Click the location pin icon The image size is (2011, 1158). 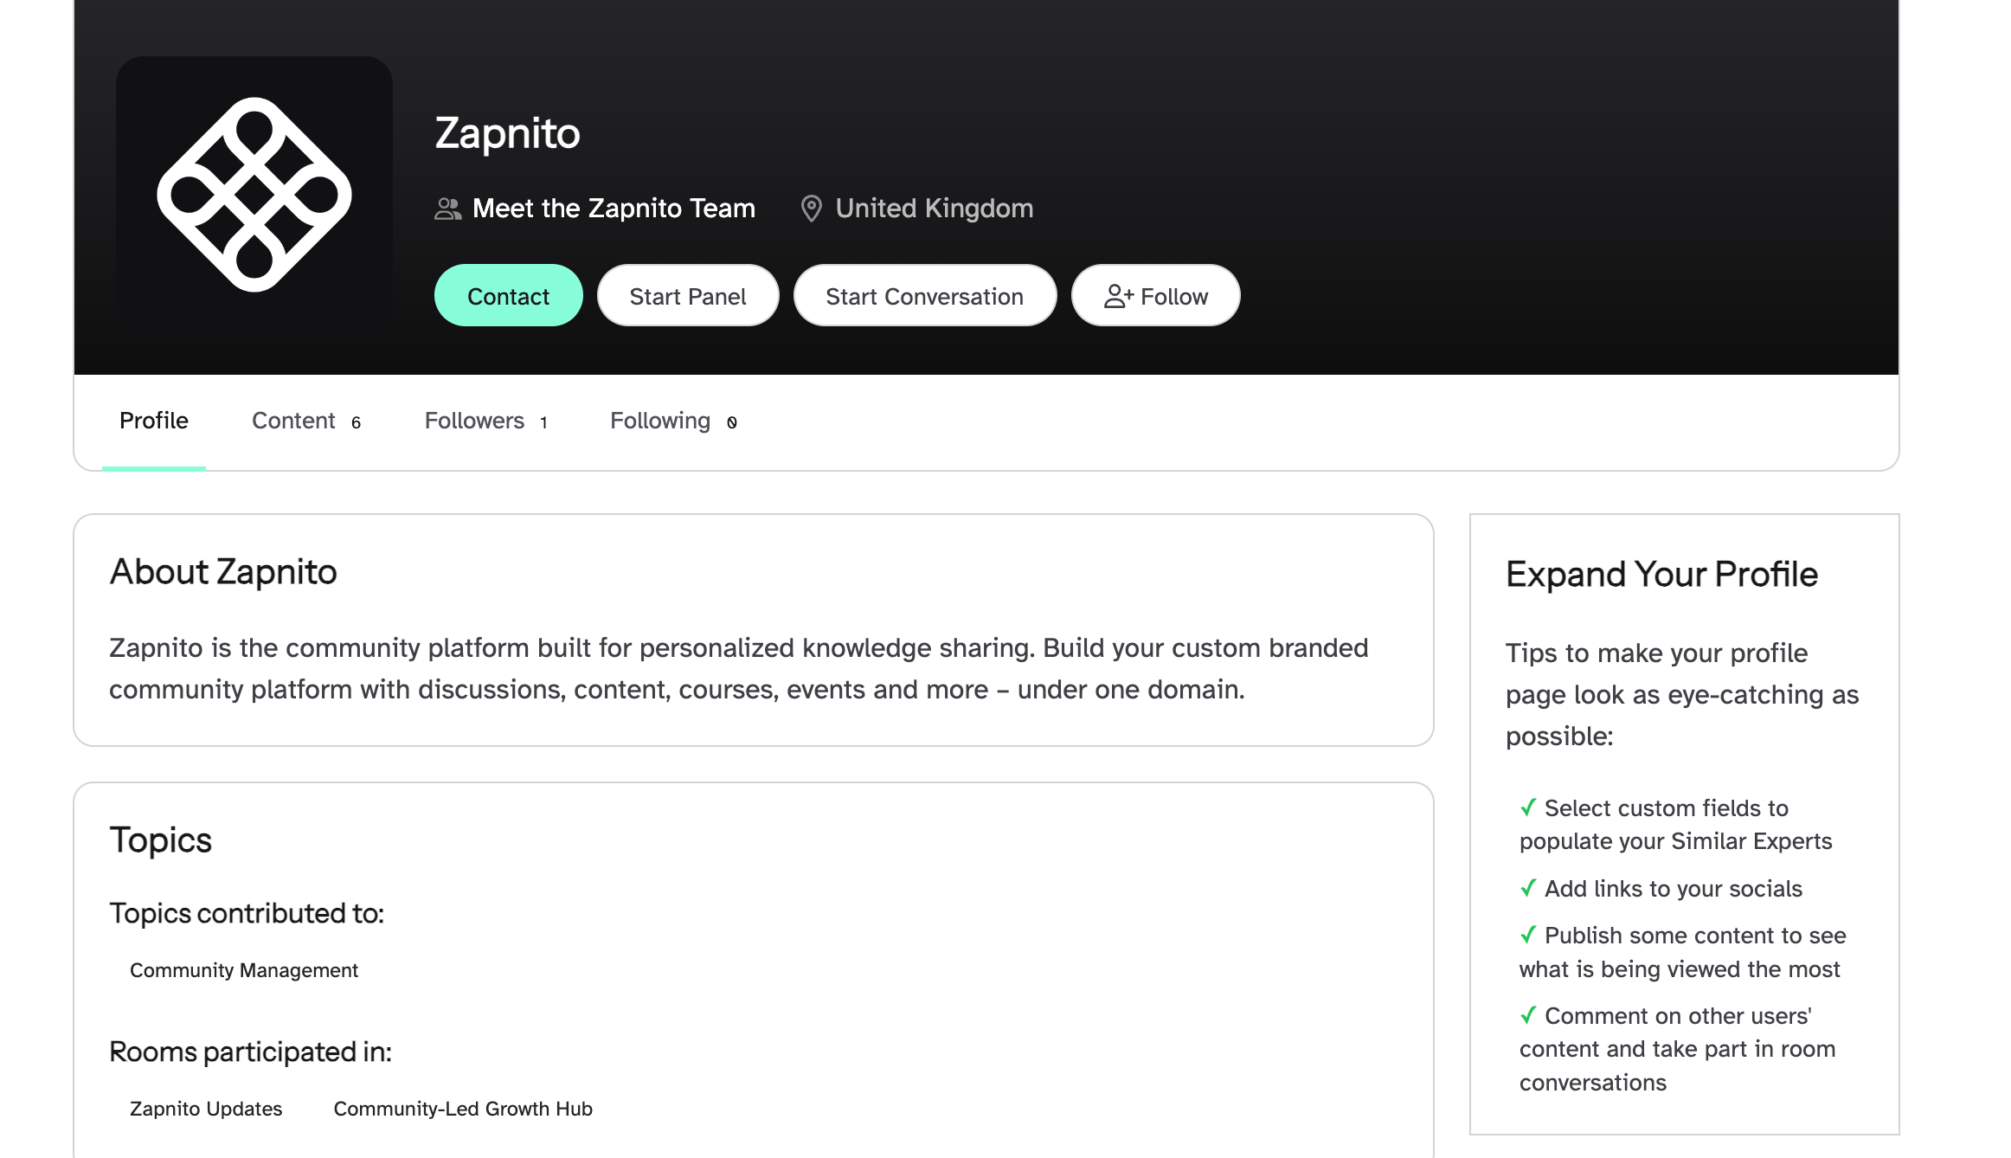point(811,209)
